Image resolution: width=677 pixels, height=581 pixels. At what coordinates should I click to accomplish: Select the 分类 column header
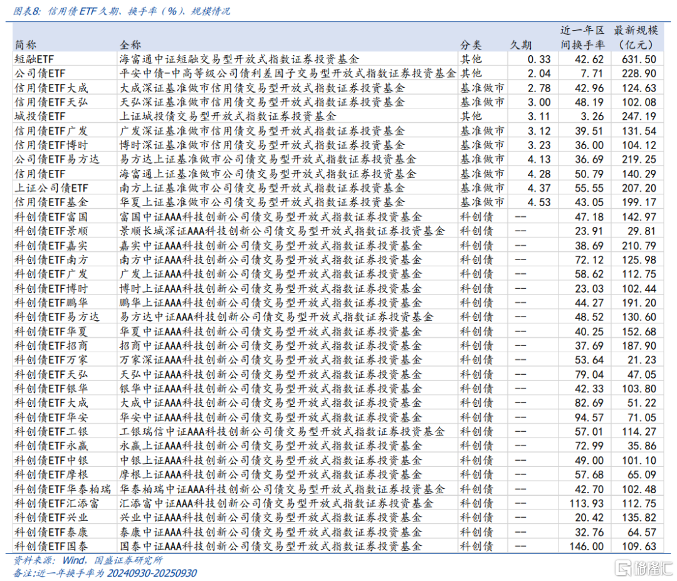[471, 45]
